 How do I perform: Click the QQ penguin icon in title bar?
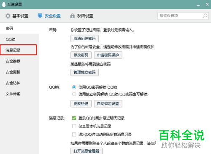pyautogui.click(x=4, y=4)
